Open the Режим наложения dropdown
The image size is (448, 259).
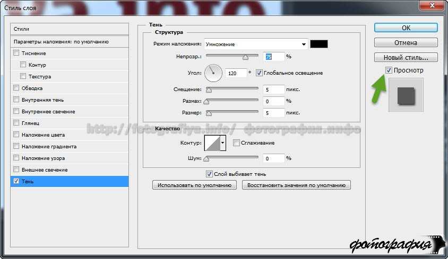coord(256,44)
